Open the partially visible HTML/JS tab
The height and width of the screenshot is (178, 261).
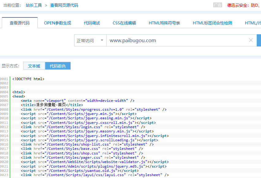[253, 23]
